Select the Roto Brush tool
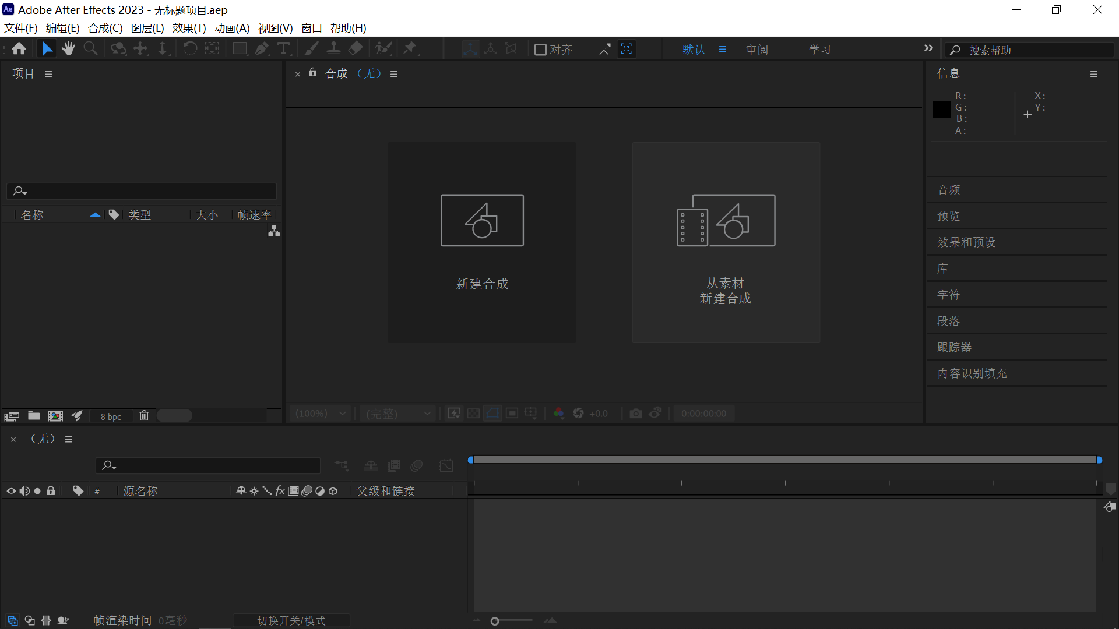This screenshot has width=1119, height=629. tap(383, 49)
